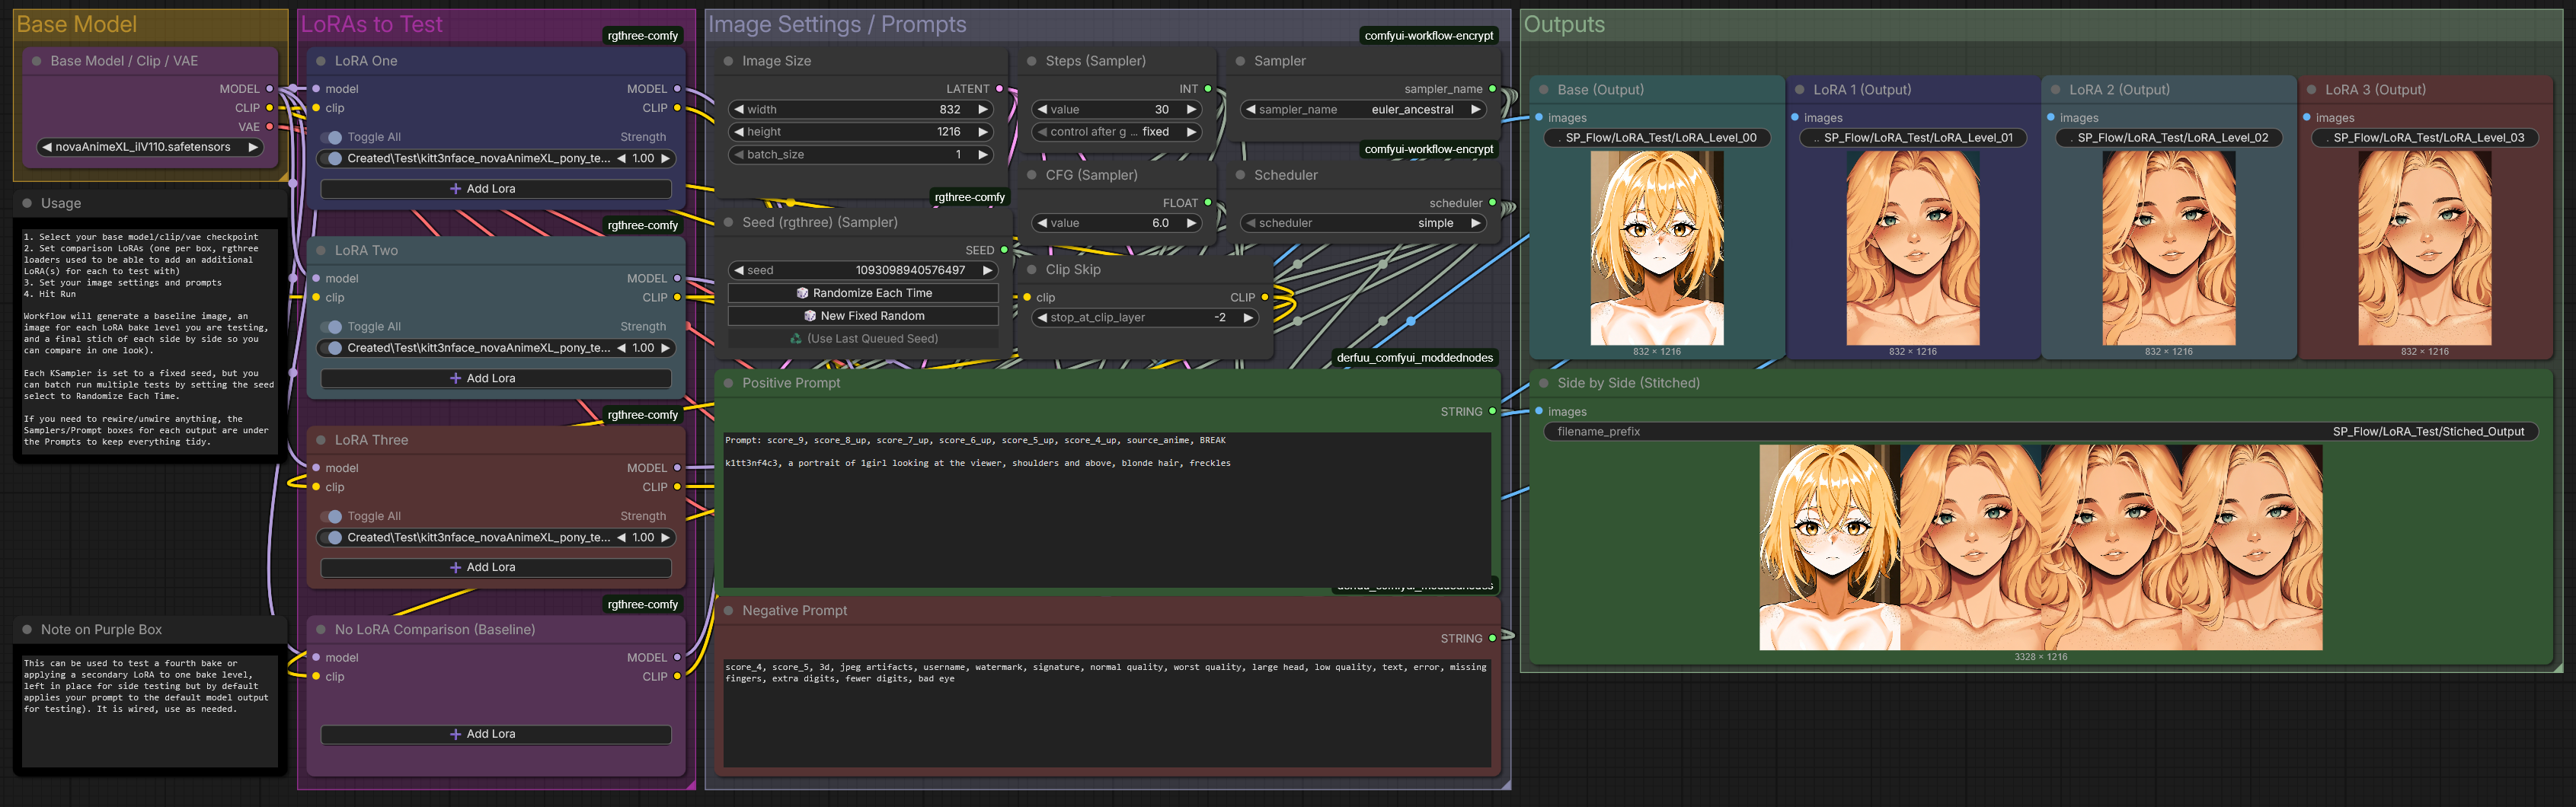The height and width of the screenshot is (807, 2576).
Task: Disable the kitt3nface LoRA in LoRA One
Action: click(x=332, y=158)
